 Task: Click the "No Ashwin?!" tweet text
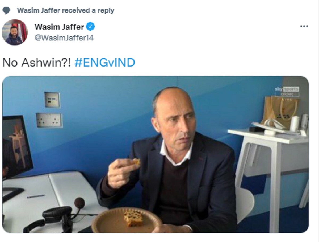37,63
